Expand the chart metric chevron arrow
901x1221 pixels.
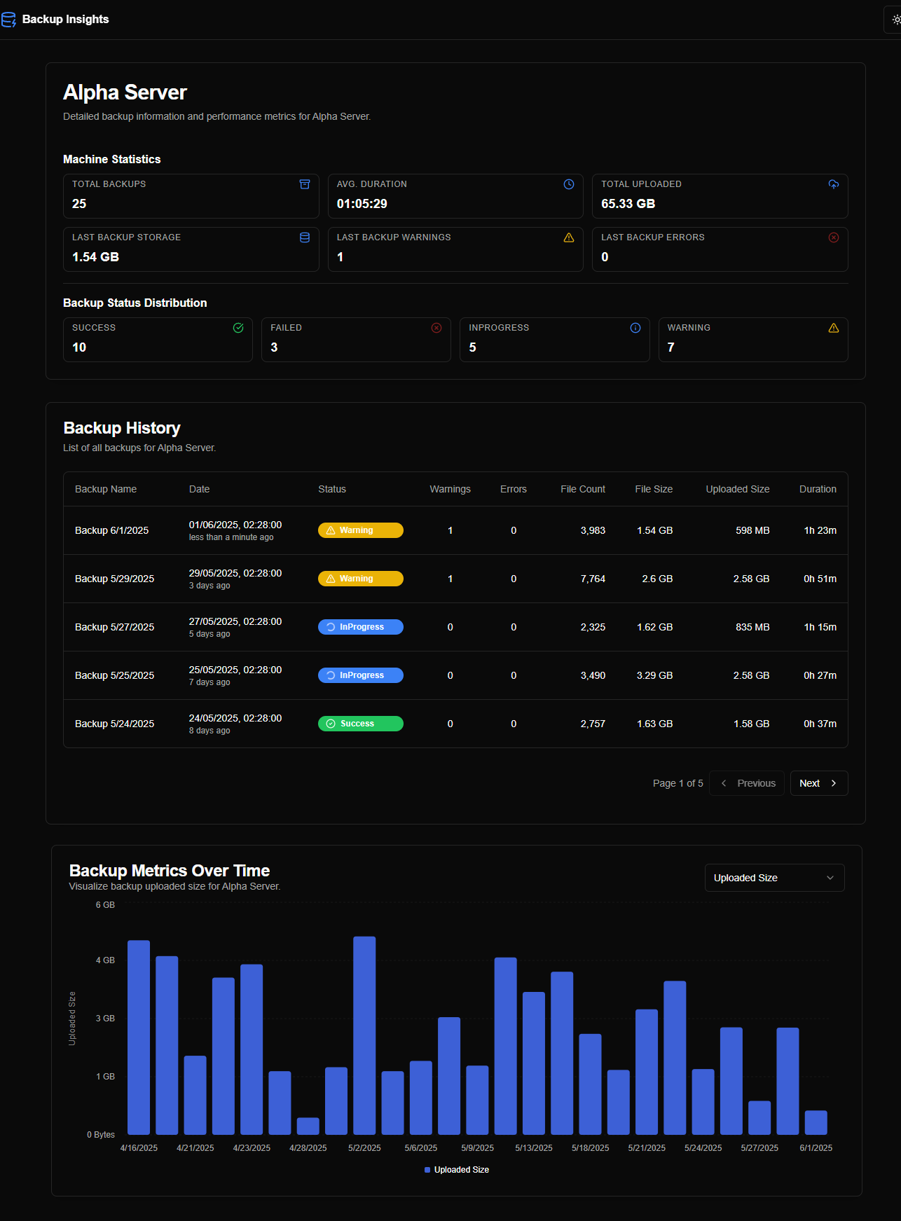[830, 878]
